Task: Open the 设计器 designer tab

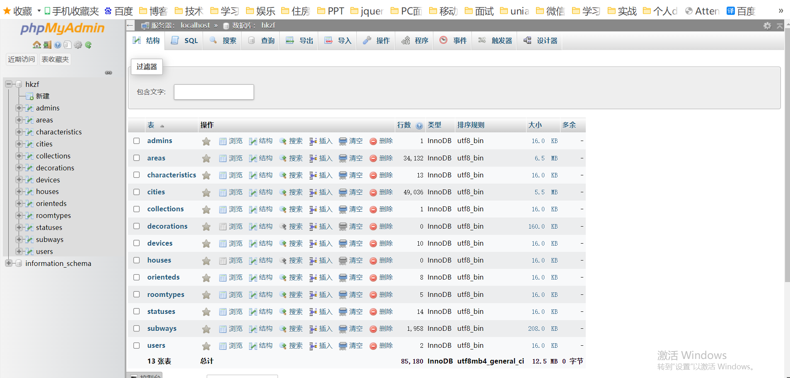Action: tap(540, 41)
